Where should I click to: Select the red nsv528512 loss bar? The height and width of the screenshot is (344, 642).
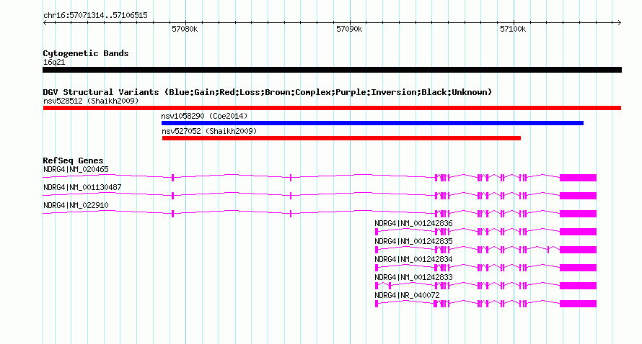tap(332, 108)
